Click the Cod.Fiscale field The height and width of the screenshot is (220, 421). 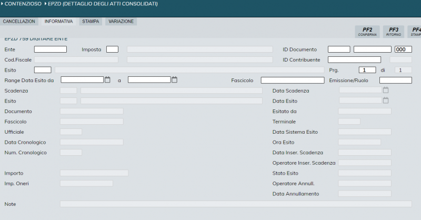coord(76,59)
